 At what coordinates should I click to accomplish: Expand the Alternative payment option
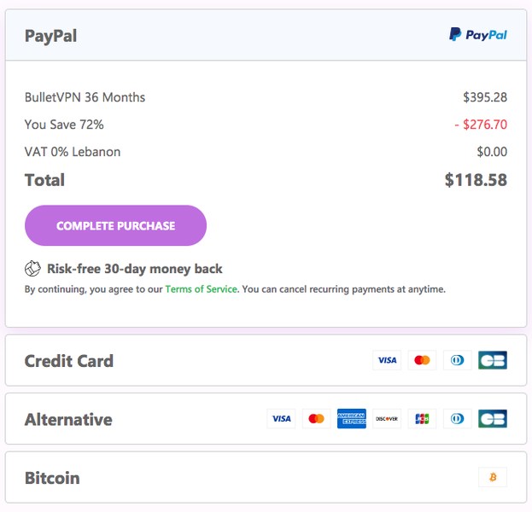(x=266, y=419)
